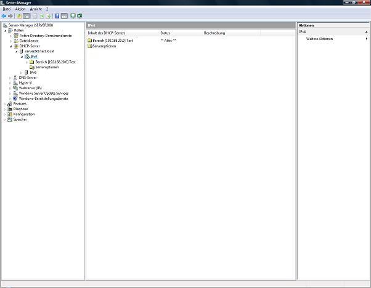Click the Features node icon
This screenshot has height=288, width=371.
point(10,104)
